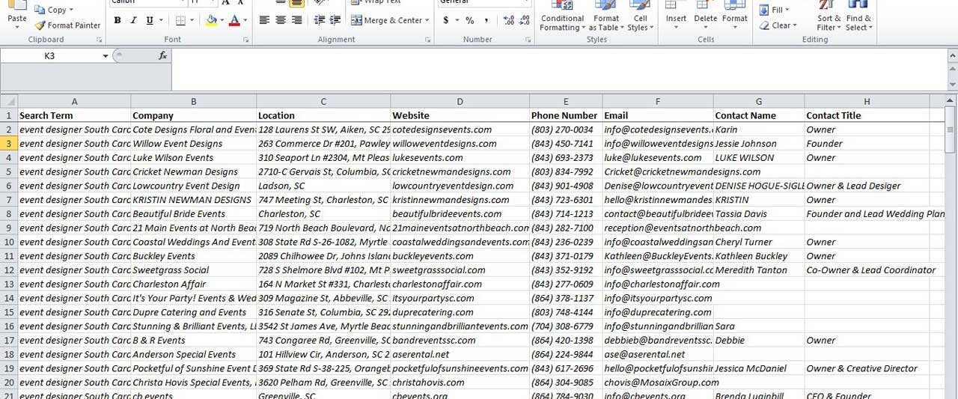This screenshot has height=399, width=958.
Task: Align text left
Action: click(264, 20)
